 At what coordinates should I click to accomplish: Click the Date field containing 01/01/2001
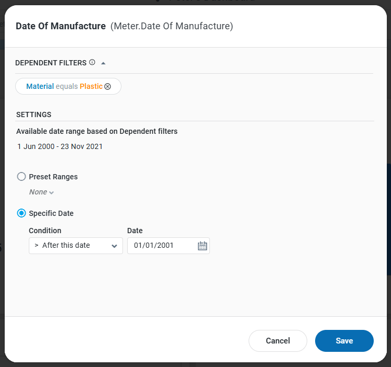tap(161, 246)
